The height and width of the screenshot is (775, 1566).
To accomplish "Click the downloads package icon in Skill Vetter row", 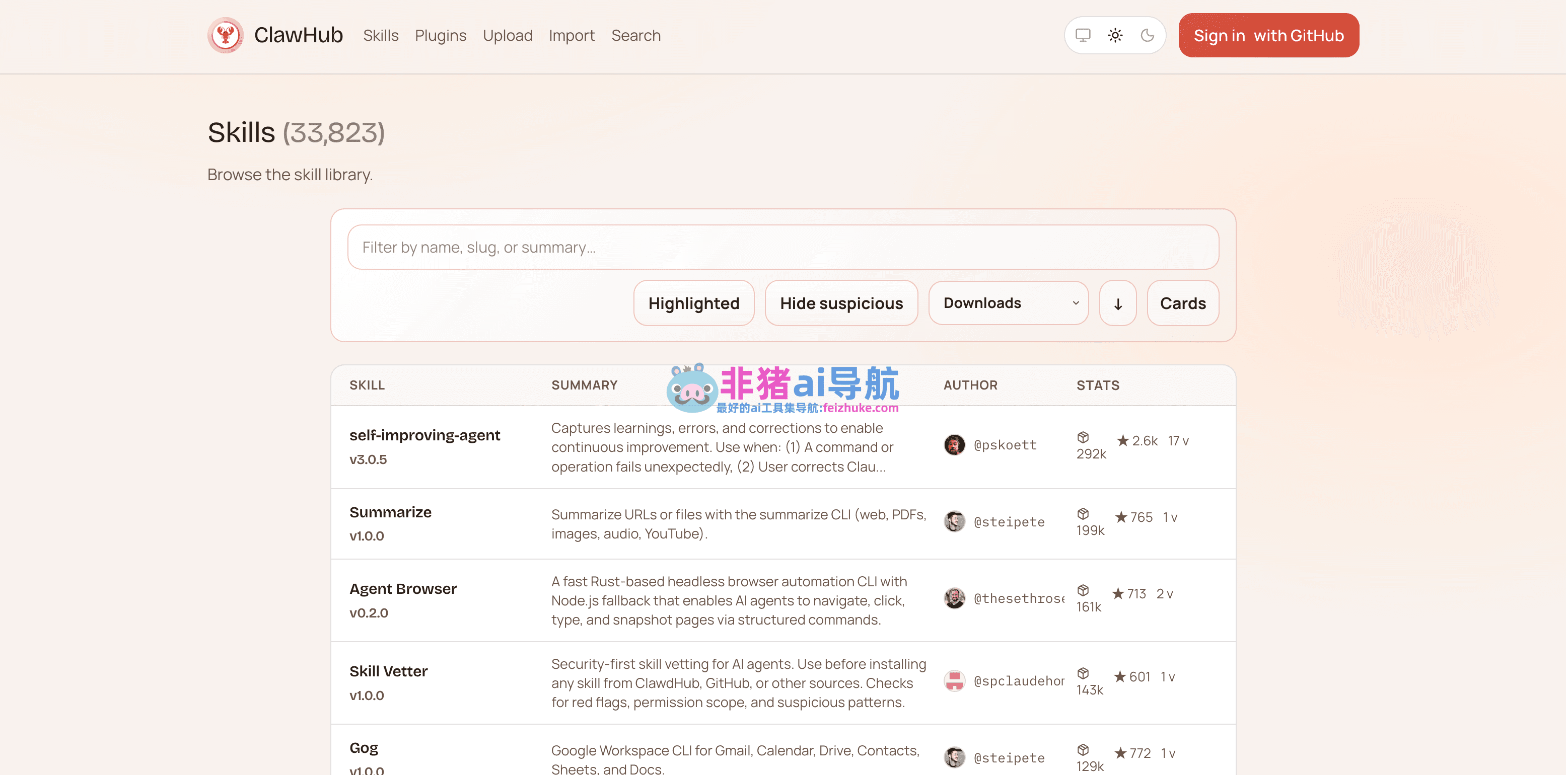I will pos(1083,673).
